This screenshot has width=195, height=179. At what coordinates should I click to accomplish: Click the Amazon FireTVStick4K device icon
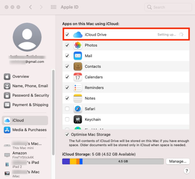coord(7,155)
